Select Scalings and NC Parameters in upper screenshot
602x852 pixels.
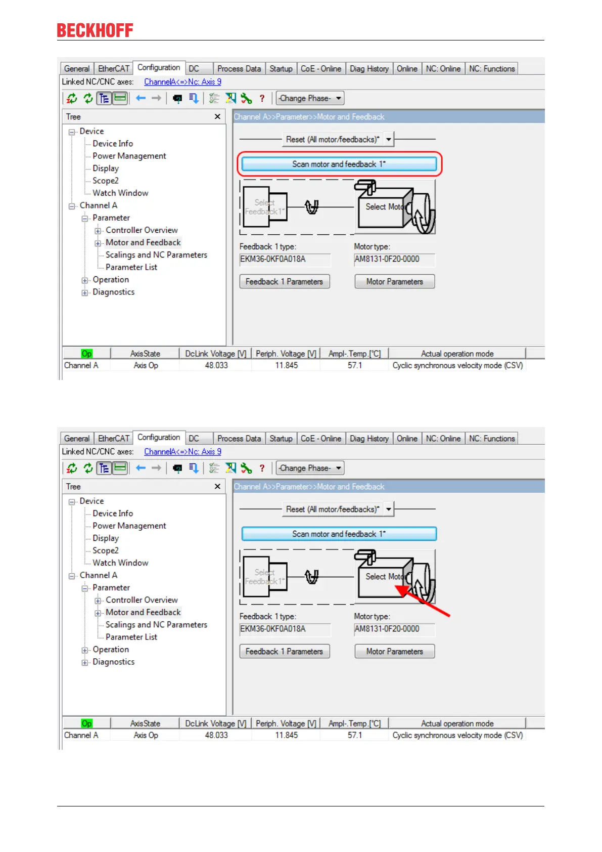point(156,255)
